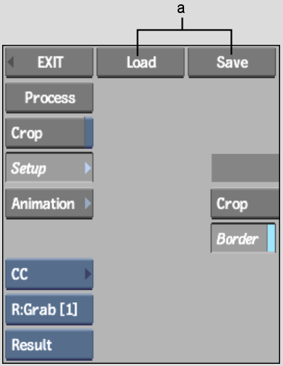Image resolution: width=283 pixels, height=366 pixels.
Task: Click the left arrow on EXIT button
Action: pos(11,62)
